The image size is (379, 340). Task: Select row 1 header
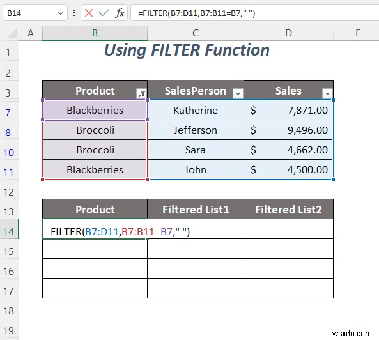9,50
